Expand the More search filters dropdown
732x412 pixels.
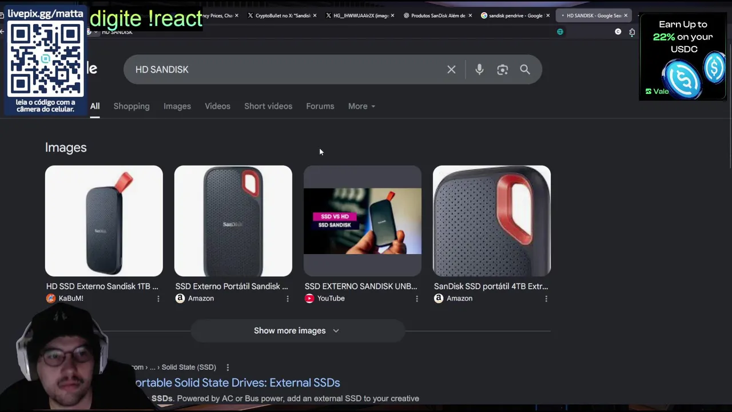(x=361, y=106)
